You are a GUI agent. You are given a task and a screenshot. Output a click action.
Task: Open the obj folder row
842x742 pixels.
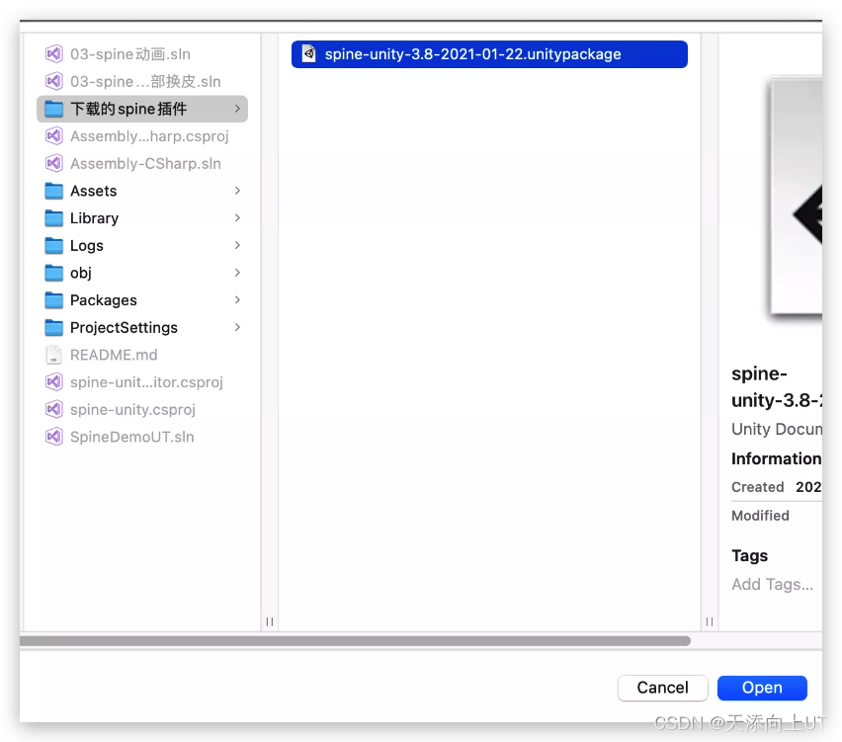142,273
